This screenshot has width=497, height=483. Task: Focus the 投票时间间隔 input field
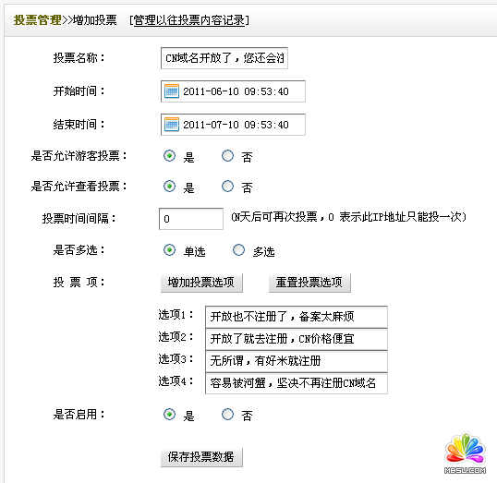point(191,219)
